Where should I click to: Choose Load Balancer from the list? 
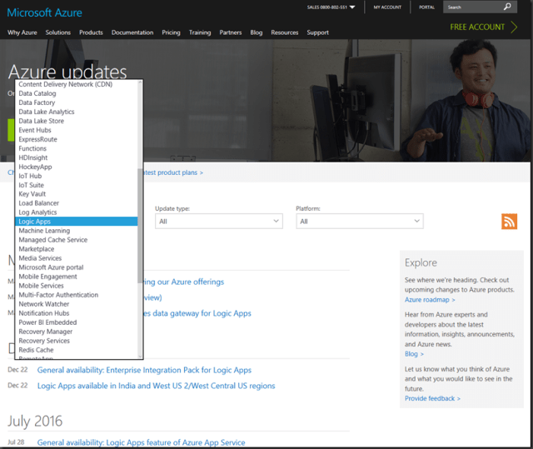tap(77, 203)
